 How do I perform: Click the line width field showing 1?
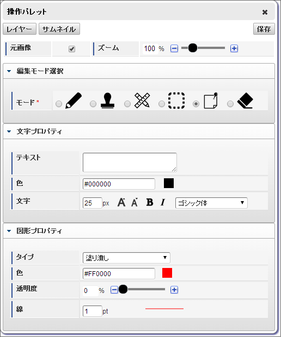[x=92, y=311]
